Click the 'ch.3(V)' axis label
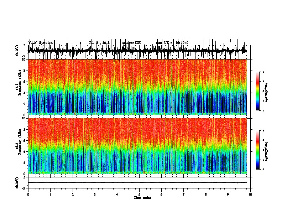Image resolution: width=282 pixels, height=218 pixels. 17,183
